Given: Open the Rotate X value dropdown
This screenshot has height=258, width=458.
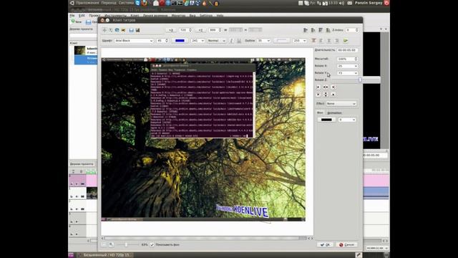Looking at the screenshot, I should coord(347,66).
